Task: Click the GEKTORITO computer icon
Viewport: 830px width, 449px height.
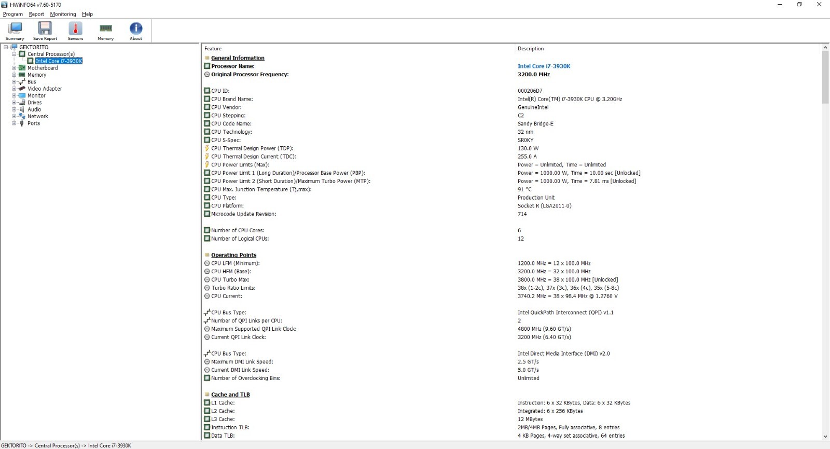Action: tap(14, 47)
